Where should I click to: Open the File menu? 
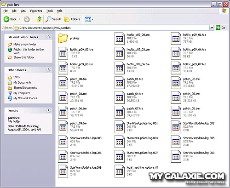click(x=6, y=11)
